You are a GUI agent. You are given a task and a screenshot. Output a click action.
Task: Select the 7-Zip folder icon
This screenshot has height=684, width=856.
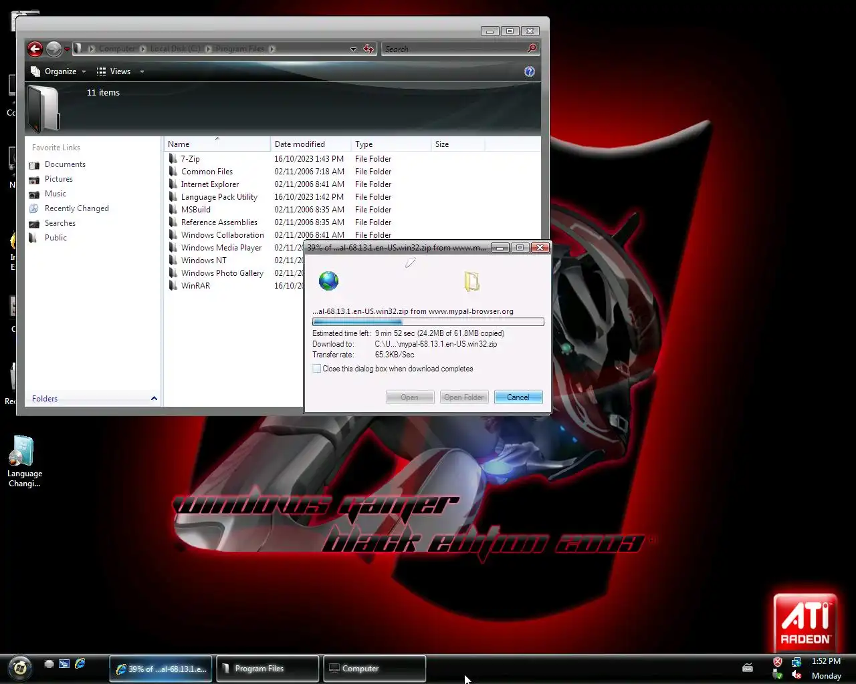pos(173,159)
